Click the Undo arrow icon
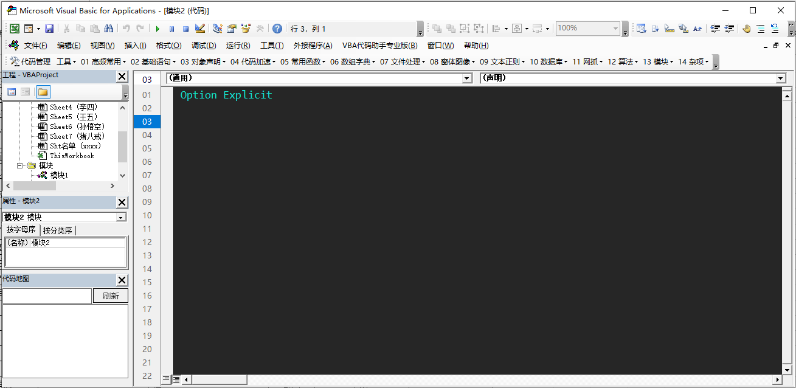The height and width of the screenshot is (388, 796). pos(126,29)
